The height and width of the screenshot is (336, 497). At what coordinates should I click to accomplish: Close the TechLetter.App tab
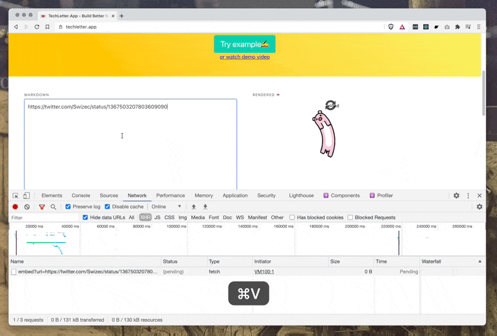[x=113, y=16]
